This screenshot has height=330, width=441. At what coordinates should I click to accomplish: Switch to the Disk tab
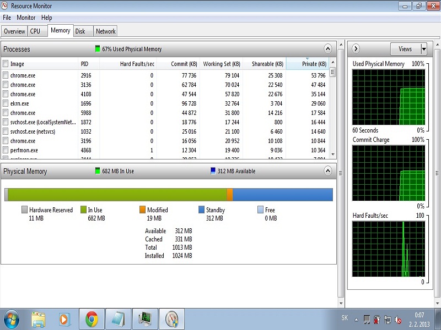(x=80, y=31)
